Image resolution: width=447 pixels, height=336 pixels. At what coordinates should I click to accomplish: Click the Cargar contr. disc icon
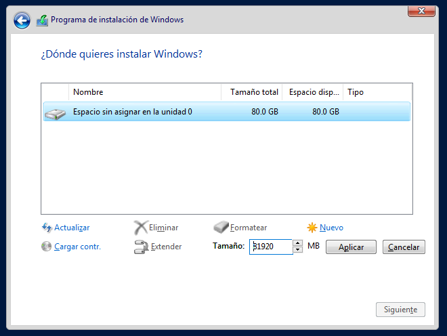(46, 246)
